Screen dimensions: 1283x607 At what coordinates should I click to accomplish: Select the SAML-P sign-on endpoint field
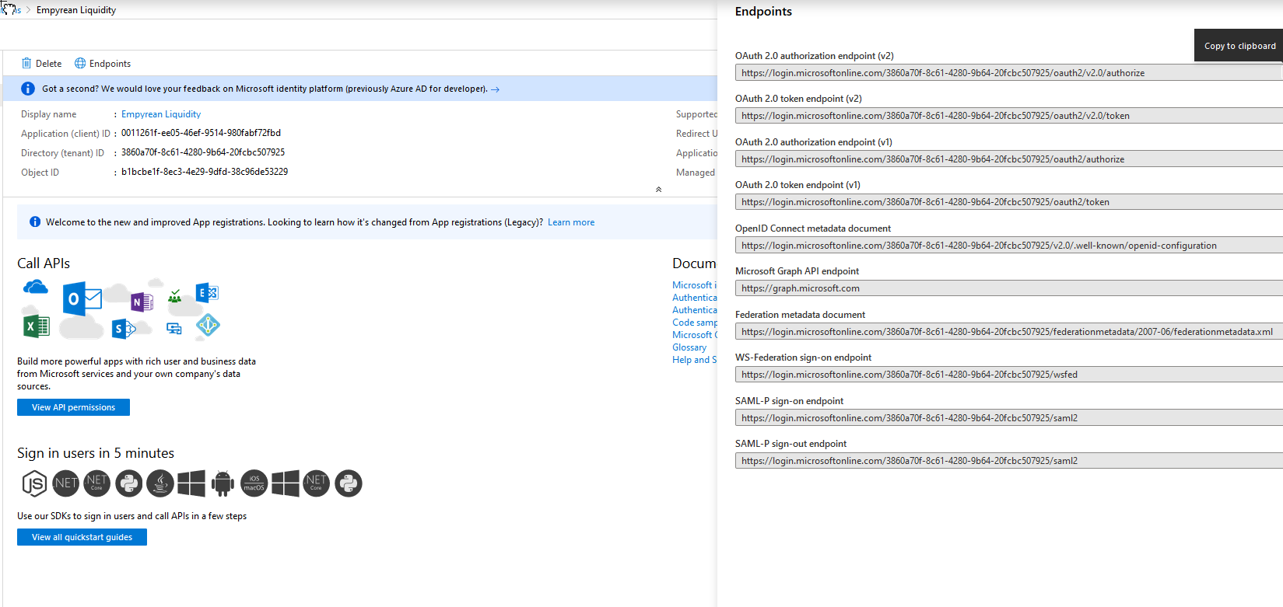tap(1008, 418)
